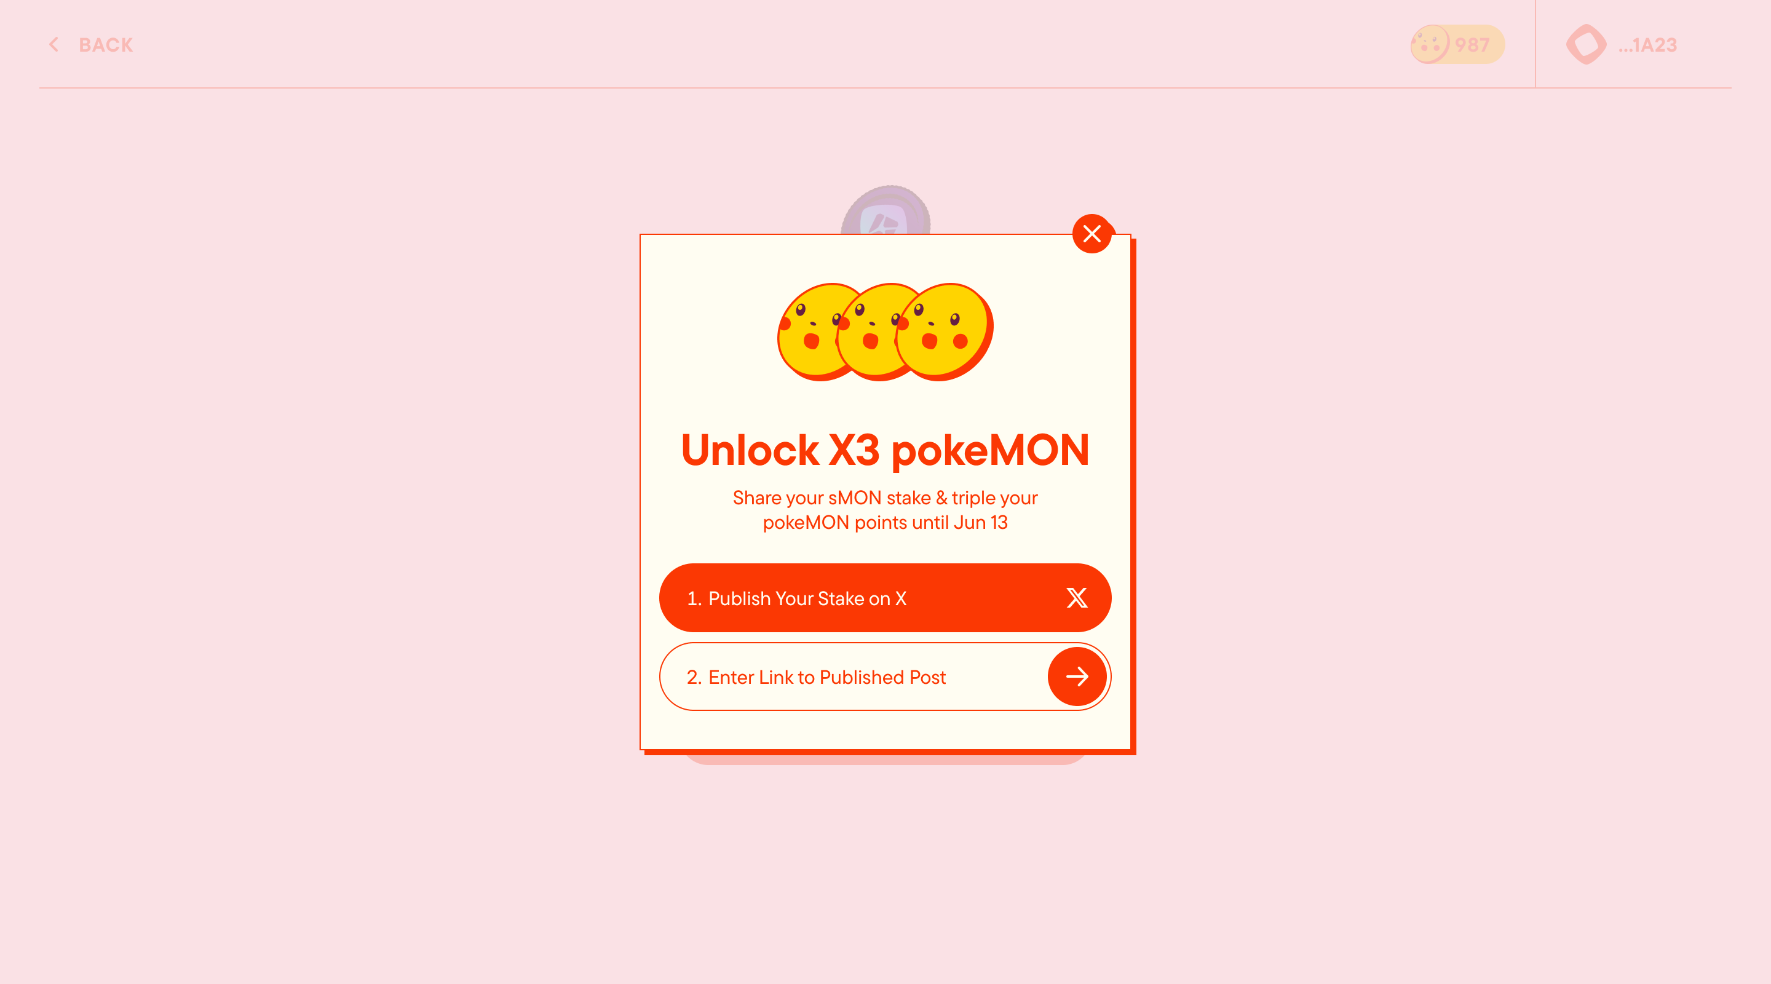This screenshot has width=1771, height=984.
Task: Go back via the BACK label
Action: (x=106, y=46)
